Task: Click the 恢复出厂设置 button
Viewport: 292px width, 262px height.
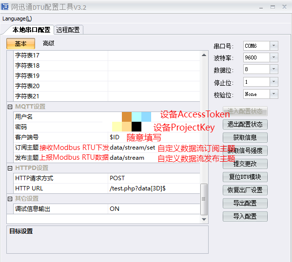Action: (245, 190)
